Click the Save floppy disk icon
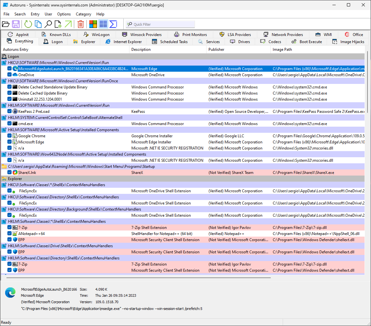The image size is (371, 326). tap(16, 24)
